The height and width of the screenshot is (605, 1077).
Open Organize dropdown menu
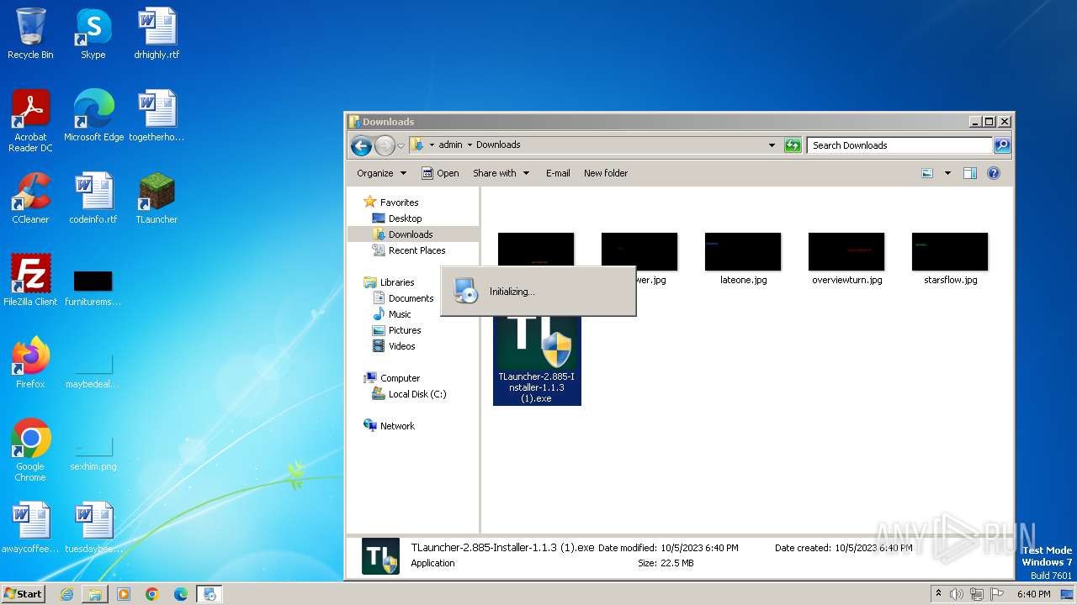click(381, 173)
